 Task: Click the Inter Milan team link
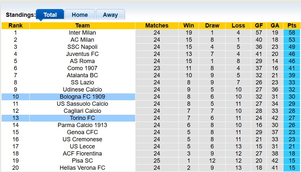pyautogui.click(x=82, y=33)
